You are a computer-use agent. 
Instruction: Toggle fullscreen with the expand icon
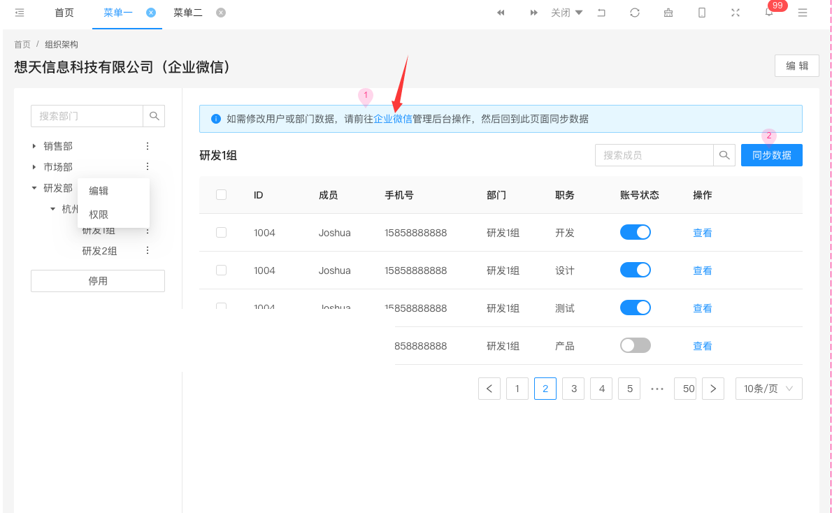pos(736,13)
